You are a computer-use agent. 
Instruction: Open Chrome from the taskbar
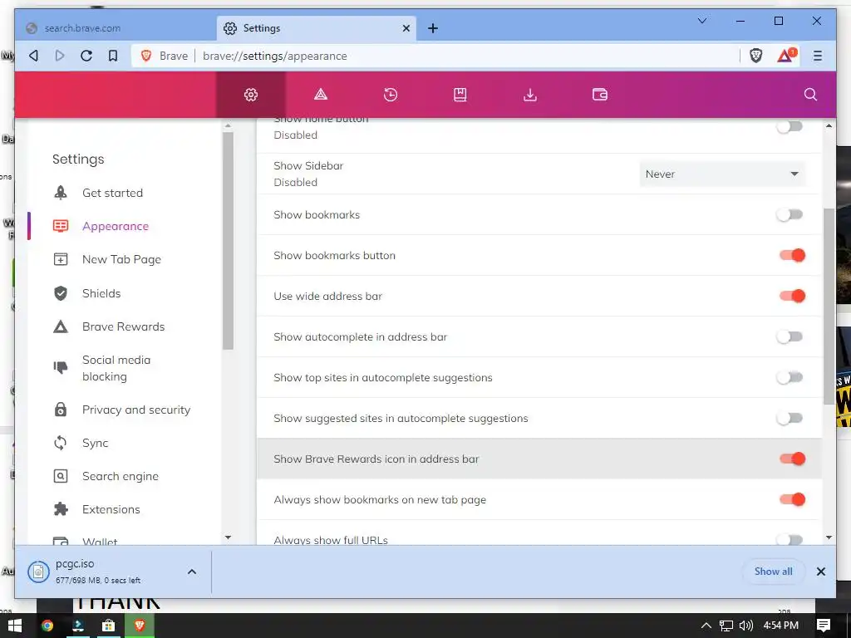[47, 626]
